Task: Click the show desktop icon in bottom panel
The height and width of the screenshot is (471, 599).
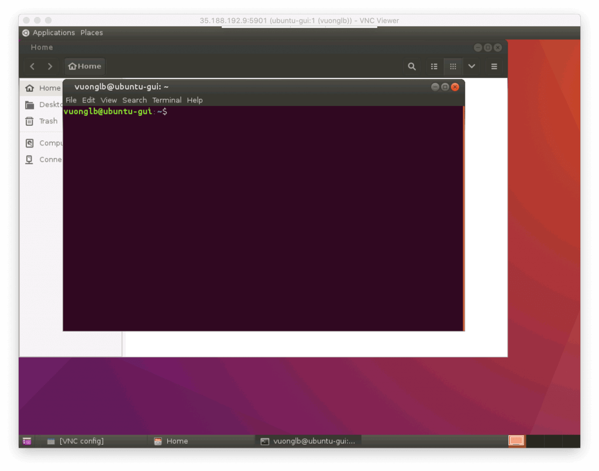Action: (27, 441)
